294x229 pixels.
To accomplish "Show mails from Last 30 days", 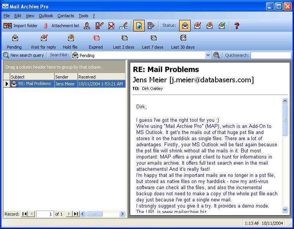I will 183,42.
